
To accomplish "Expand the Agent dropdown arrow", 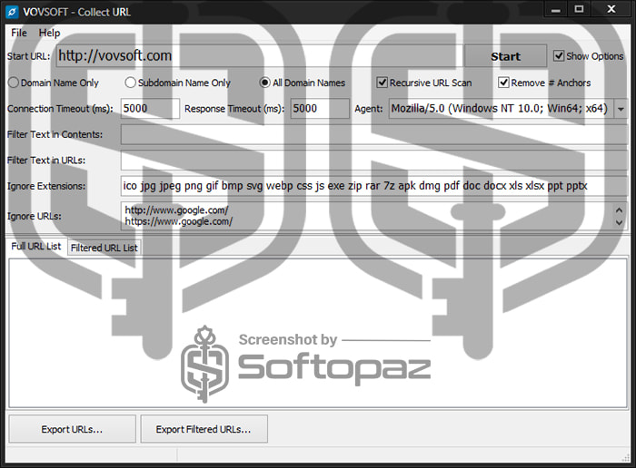I will tap(621, 109).
